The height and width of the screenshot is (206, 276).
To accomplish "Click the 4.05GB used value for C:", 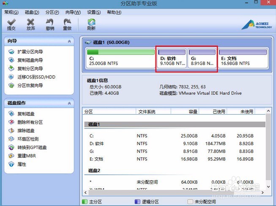I will (218, 136).
